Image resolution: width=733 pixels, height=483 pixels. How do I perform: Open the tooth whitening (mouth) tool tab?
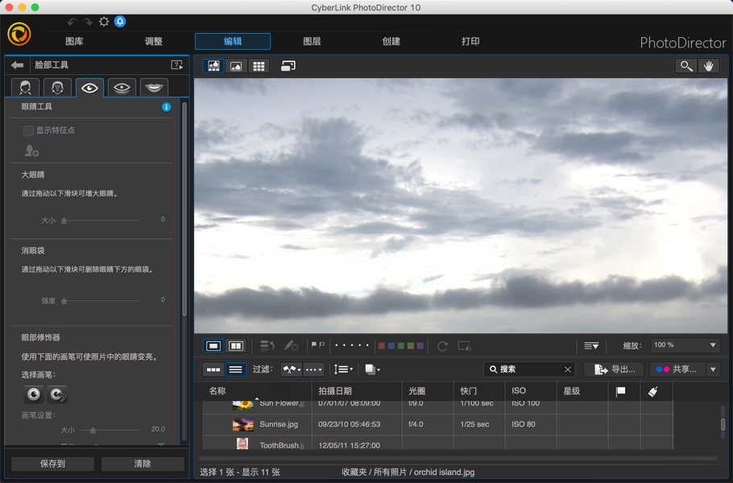pos(153,87)
